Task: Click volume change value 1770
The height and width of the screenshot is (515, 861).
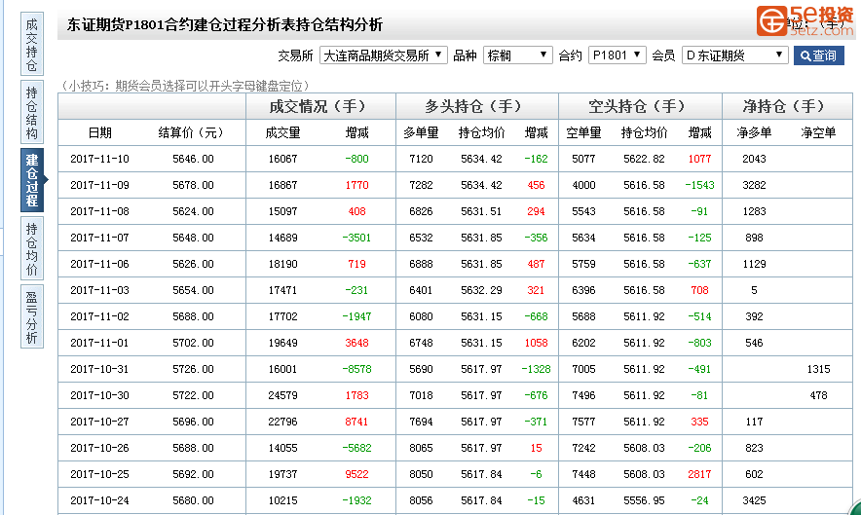Action: [356, 185]
